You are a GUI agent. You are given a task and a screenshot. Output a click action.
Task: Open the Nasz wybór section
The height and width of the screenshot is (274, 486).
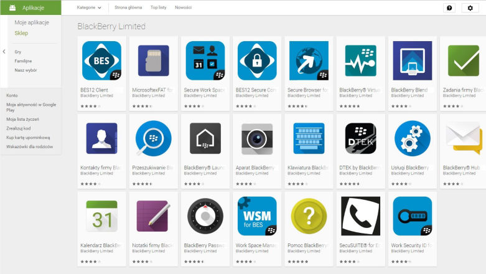tap(26, 70)
